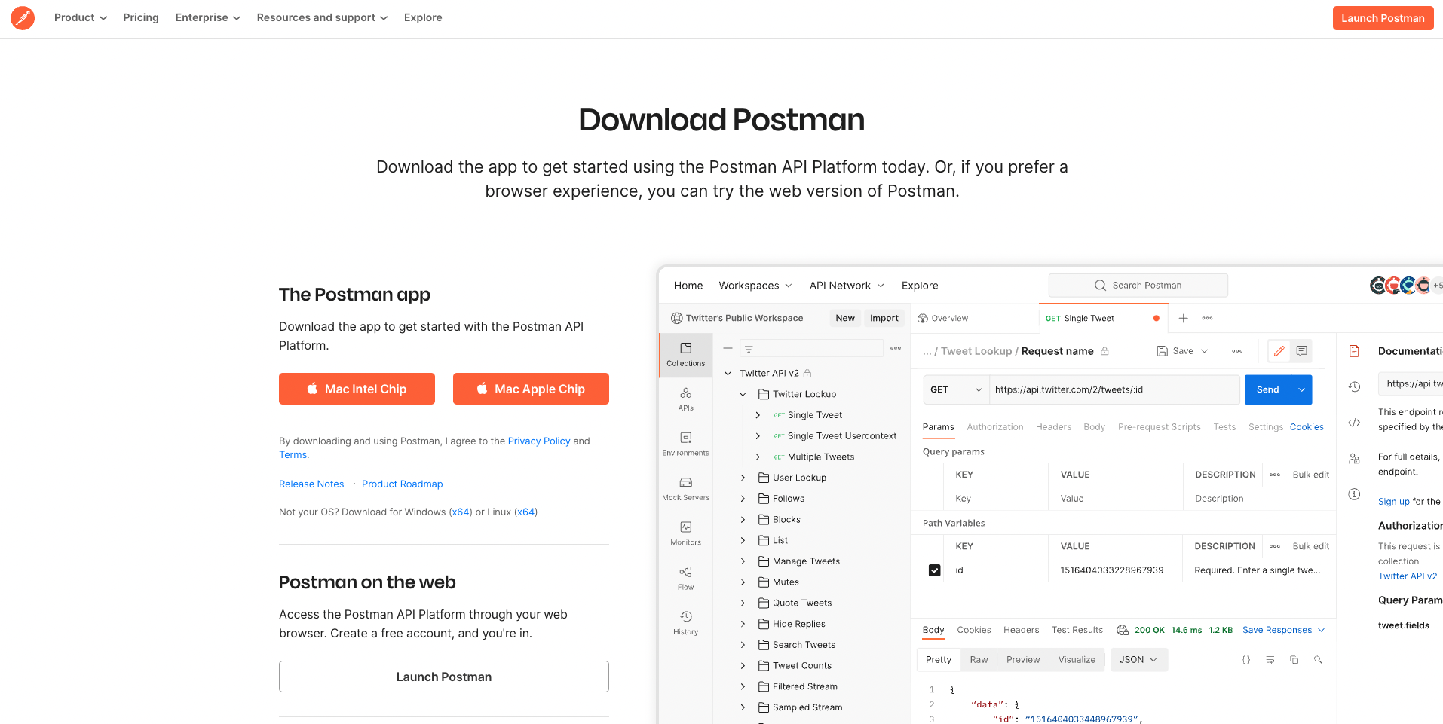The image size is (1443, 724).
Task: Collapse the Twitter Lookup folder
Action: click(743, 394)
